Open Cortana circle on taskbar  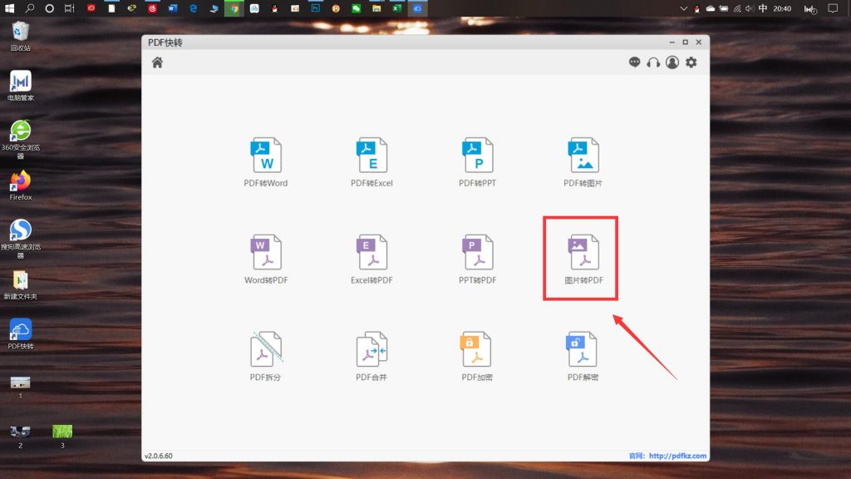coord(49,8)
